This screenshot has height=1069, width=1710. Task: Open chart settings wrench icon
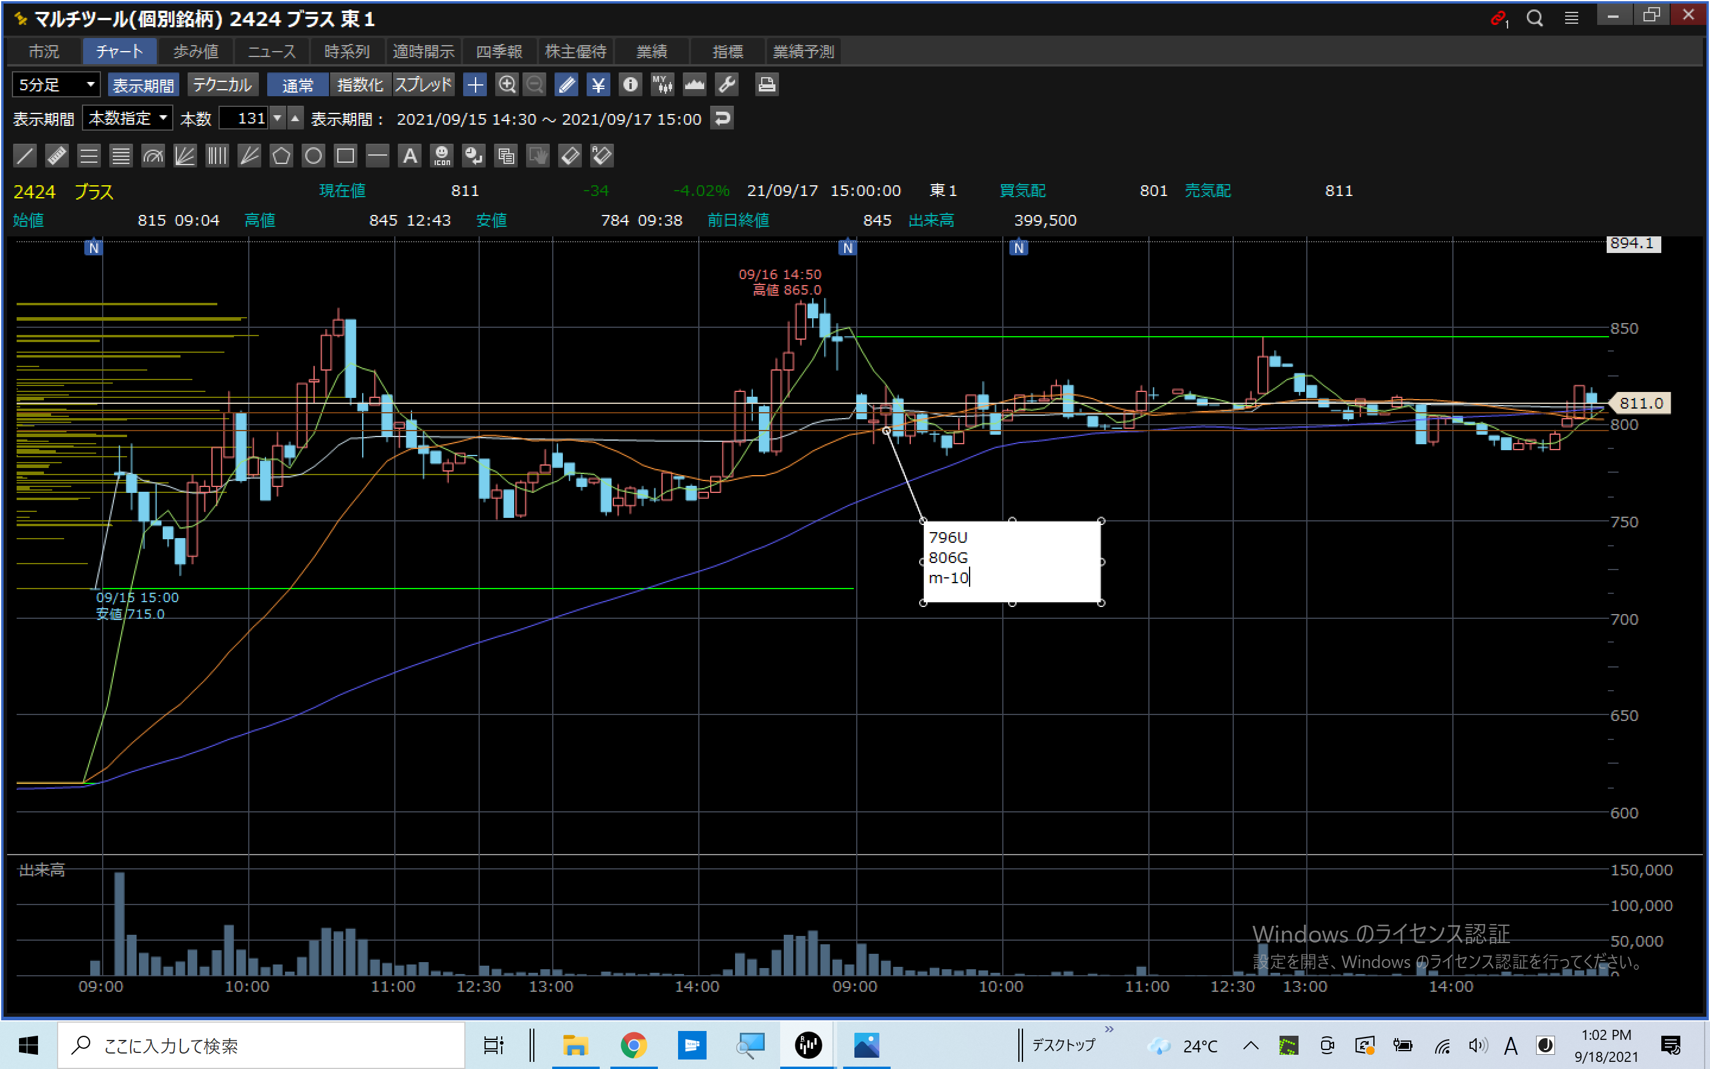727,85
